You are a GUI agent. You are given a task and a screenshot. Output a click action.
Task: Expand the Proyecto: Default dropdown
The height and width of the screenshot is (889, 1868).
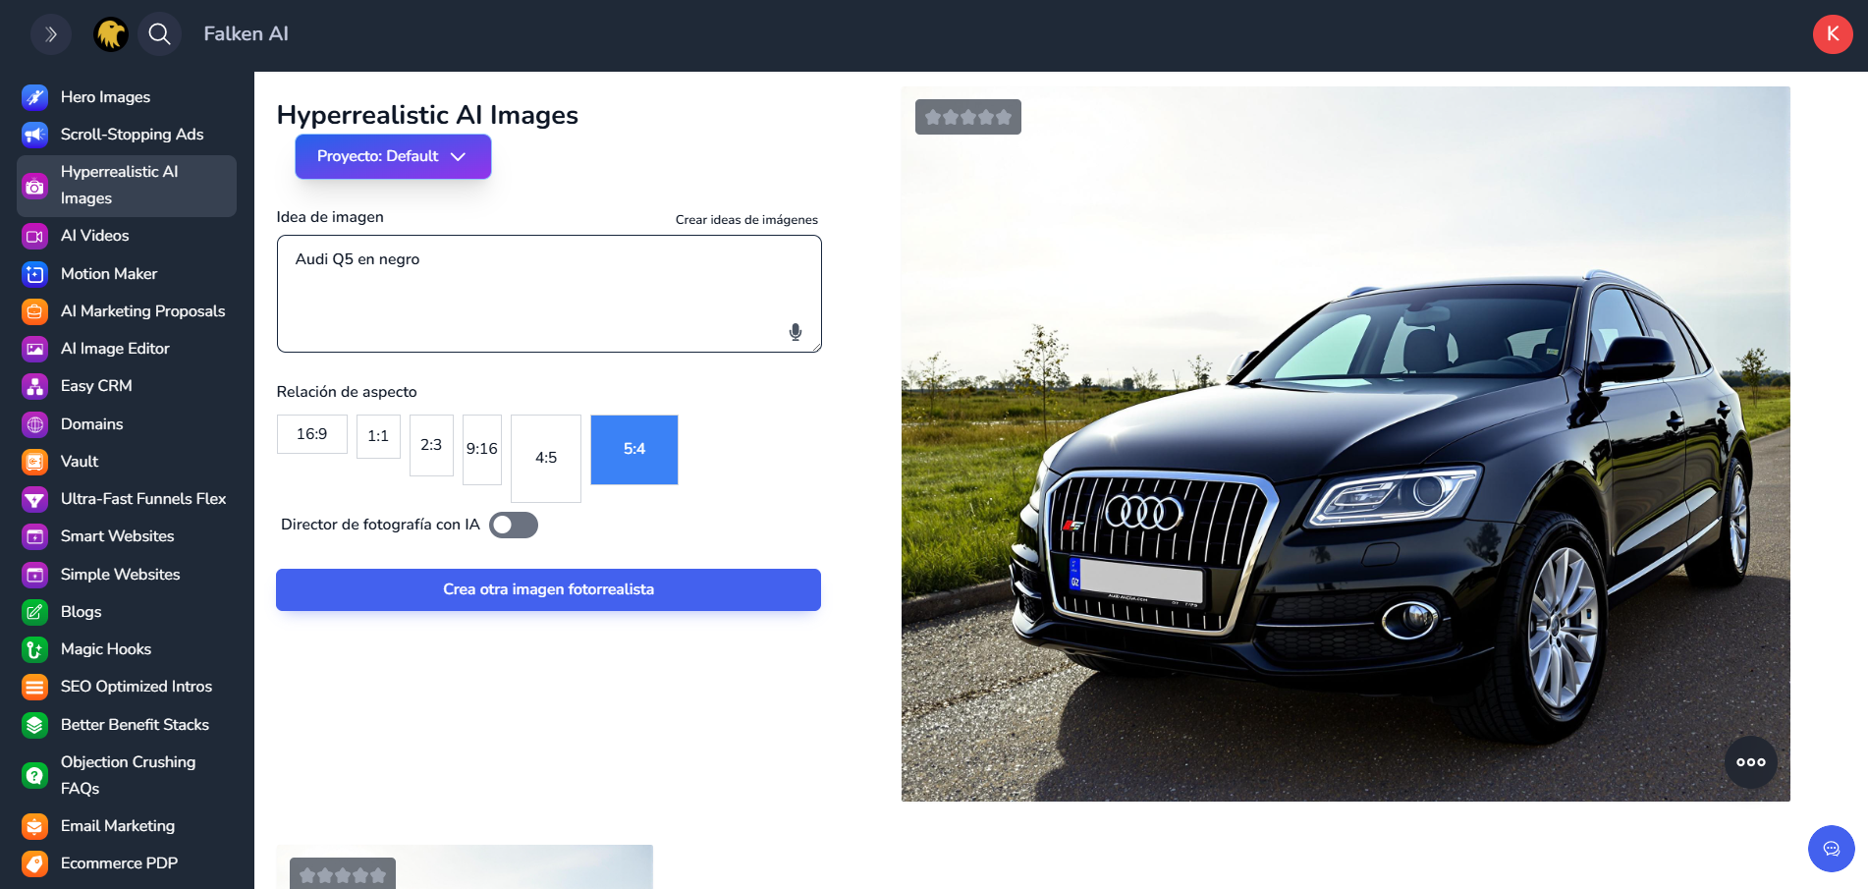393,157
